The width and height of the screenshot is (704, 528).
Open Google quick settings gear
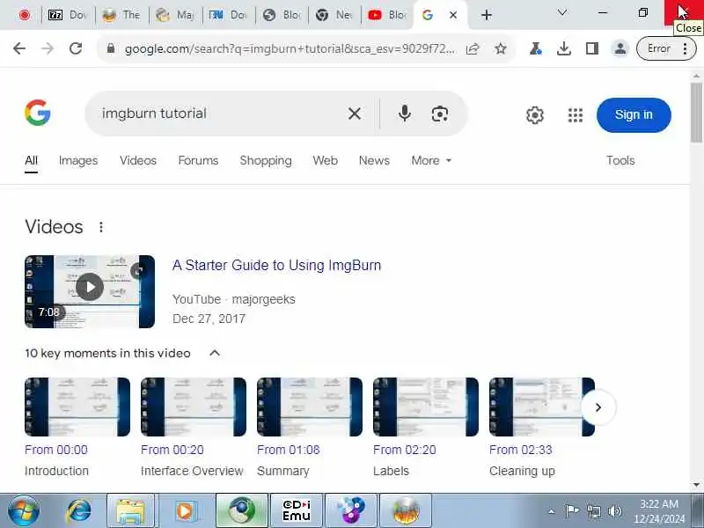pyautogui.click(x=535, y=115)
